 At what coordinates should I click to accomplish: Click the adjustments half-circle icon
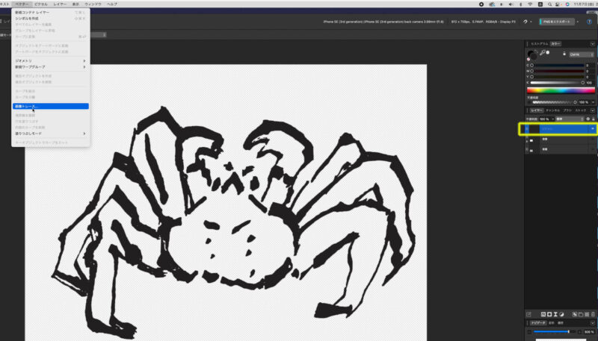tap(562, 314)
